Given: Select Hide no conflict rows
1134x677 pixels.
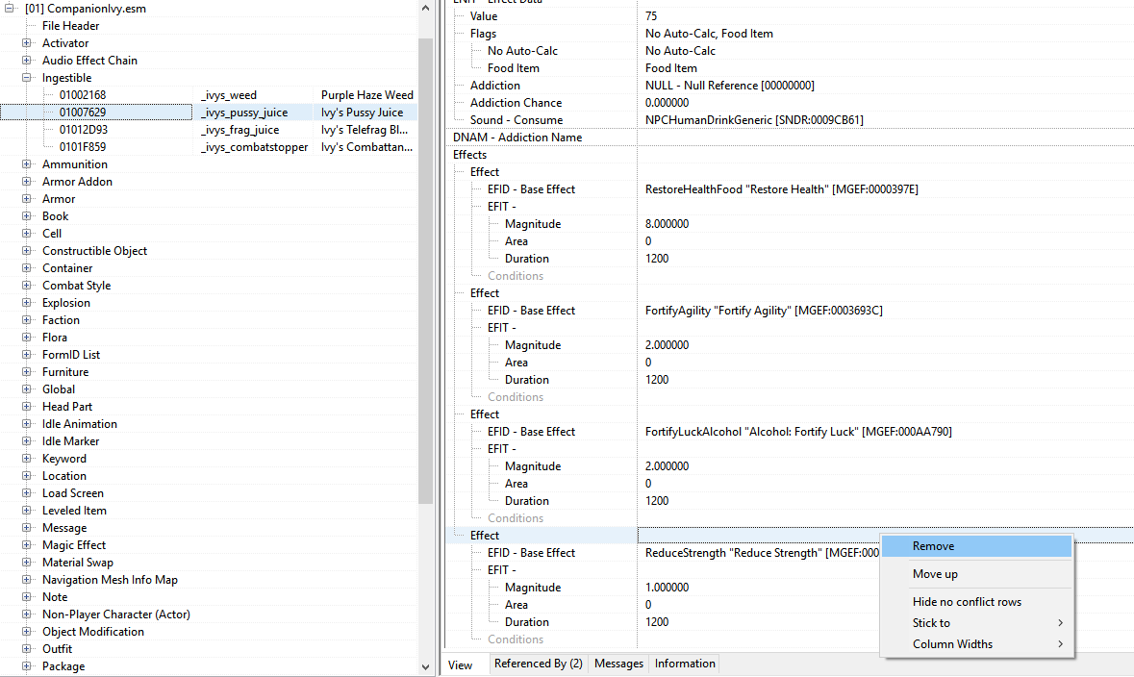Looking at the screenshot, I should coord(976,602).
